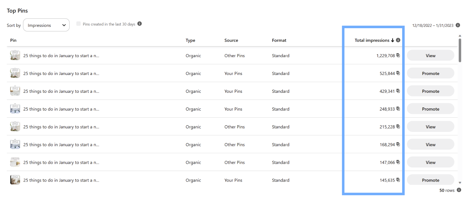Promote the pin with 429,341 impressions
The image size is (471, 209).
pos(430,91)
